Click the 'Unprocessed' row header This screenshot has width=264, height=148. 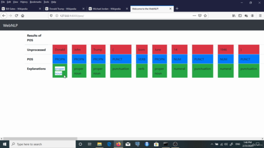click(x=36, y=50)
